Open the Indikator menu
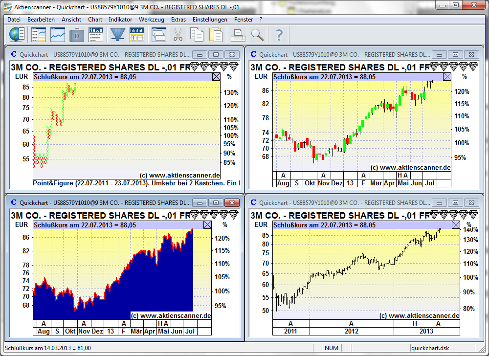The height and width of the screenshot is (356, 489). pos(120,20)
